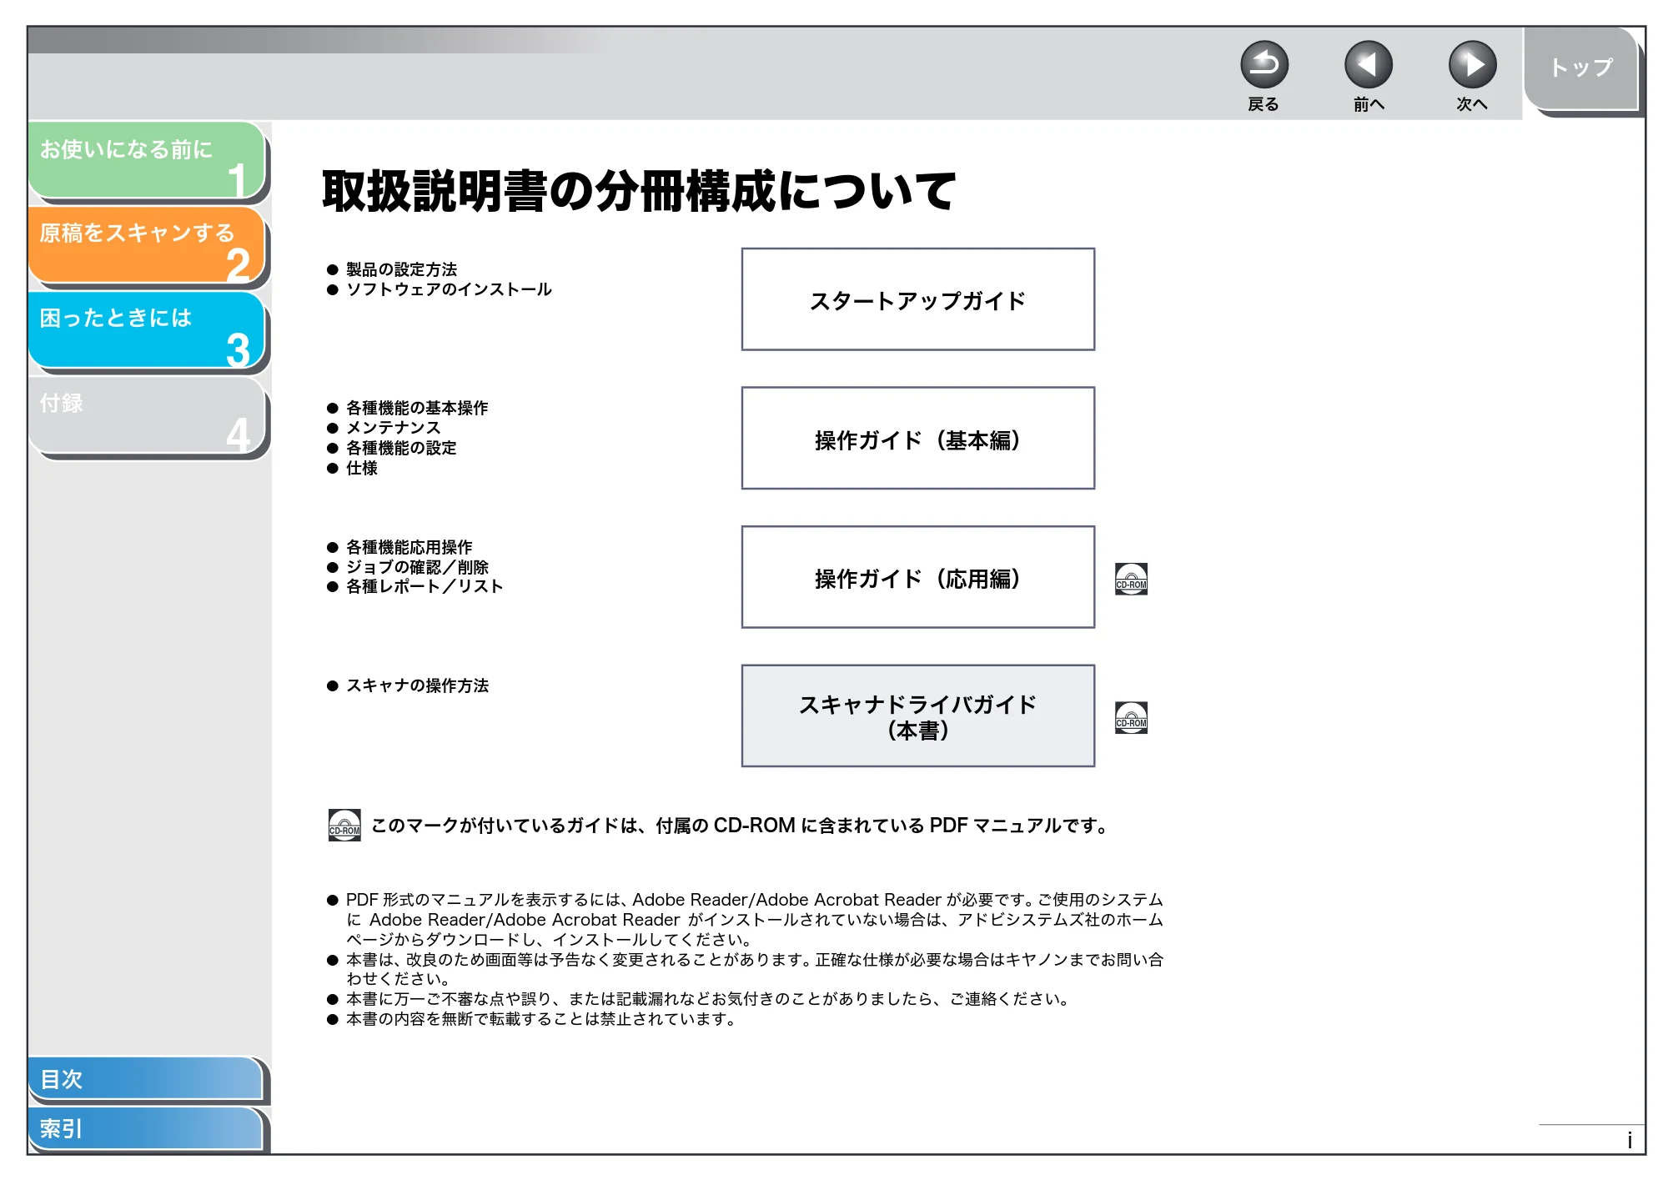
Task: Open chapter 3 困ったときには tab
Action: click(x=147, y=330)
